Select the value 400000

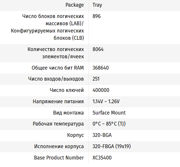tap(101, 90)
